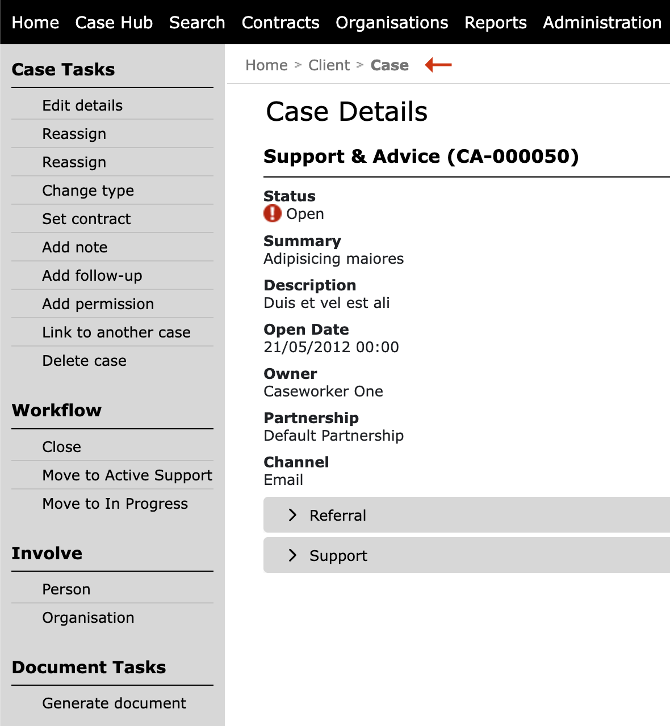Click the red Open status alert icon
Viewport: 670px width, 726px height.
(273, 214)
